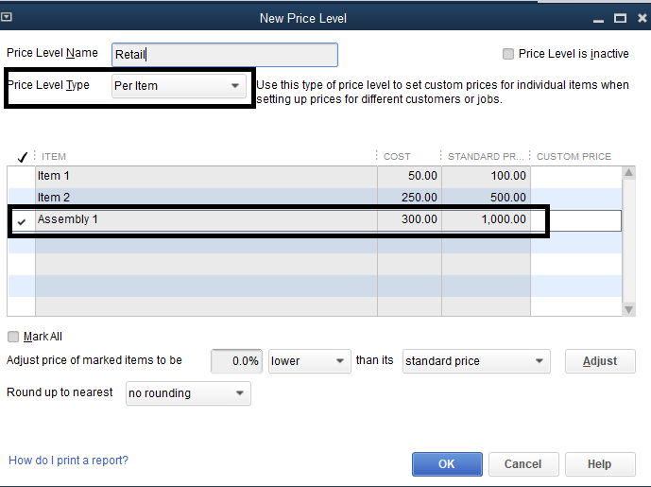
Task: Click the Adjust button
Action: (600, 361)
